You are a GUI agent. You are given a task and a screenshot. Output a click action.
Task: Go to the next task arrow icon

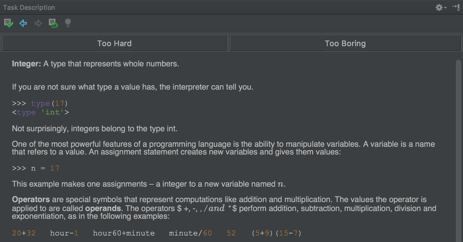click(38, 23)
